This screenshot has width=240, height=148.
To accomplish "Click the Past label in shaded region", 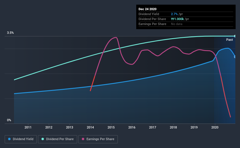I will tap(229, 40).
